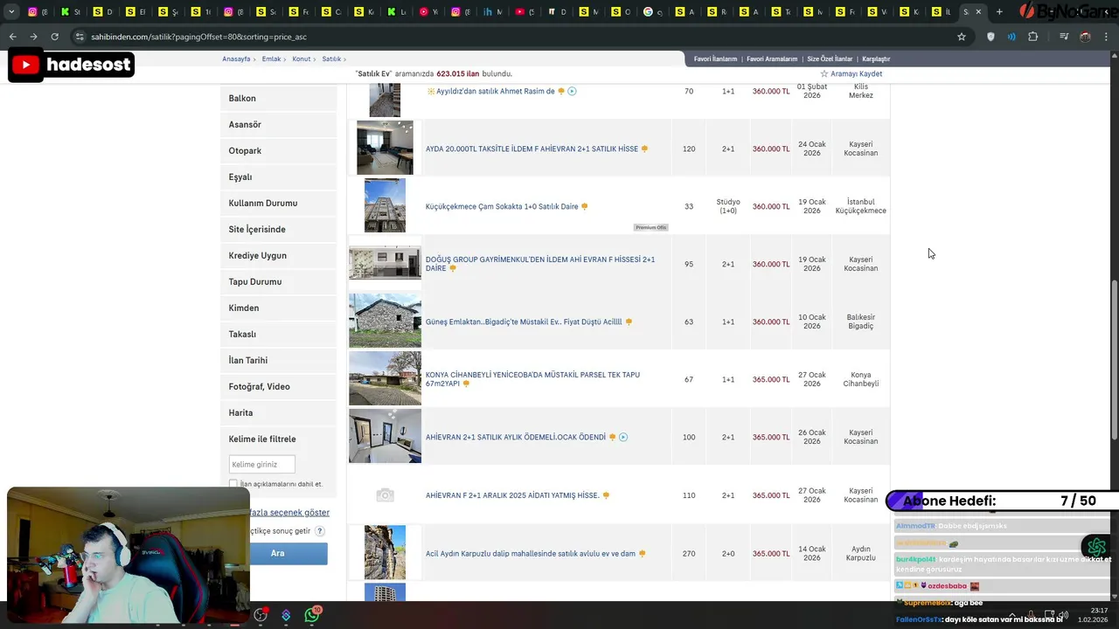Screen dimensions: 1119x629
Task: Click the purple diamond taskbar icon
Action: [x=286, y=616]
